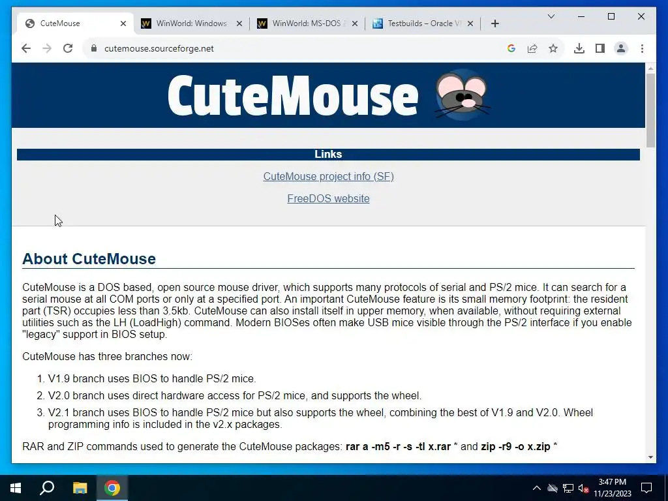Close the CuteMouse tab
This screenshot has width=668, height=501.
coord(123,23)
